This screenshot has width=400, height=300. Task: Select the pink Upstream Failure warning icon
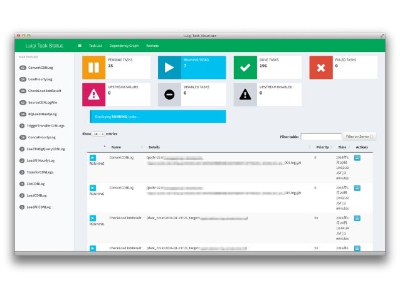tap(93, 95)
